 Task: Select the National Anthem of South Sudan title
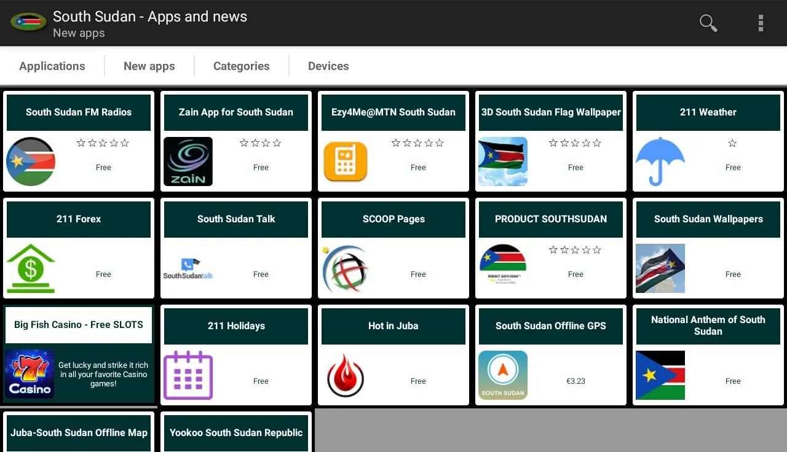(x=708, y=326)
